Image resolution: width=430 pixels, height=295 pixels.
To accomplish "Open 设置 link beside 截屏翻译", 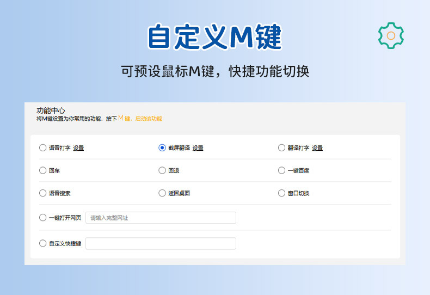I will 198,148.
